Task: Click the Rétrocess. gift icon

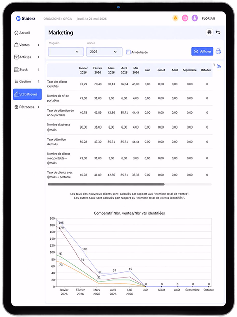Action: [x=16, y=107]
